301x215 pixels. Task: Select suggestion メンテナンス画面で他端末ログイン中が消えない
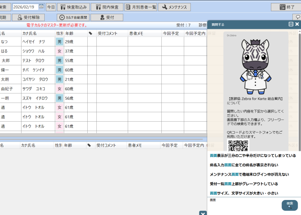point(249,174)
